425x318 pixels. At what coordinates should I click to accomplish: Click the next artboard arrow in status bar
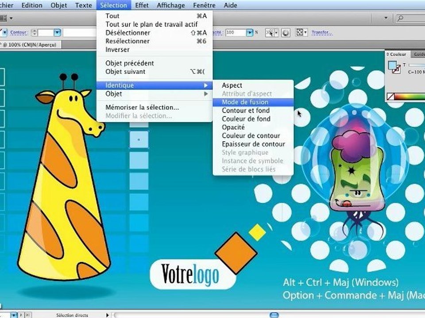pos(21,315)
